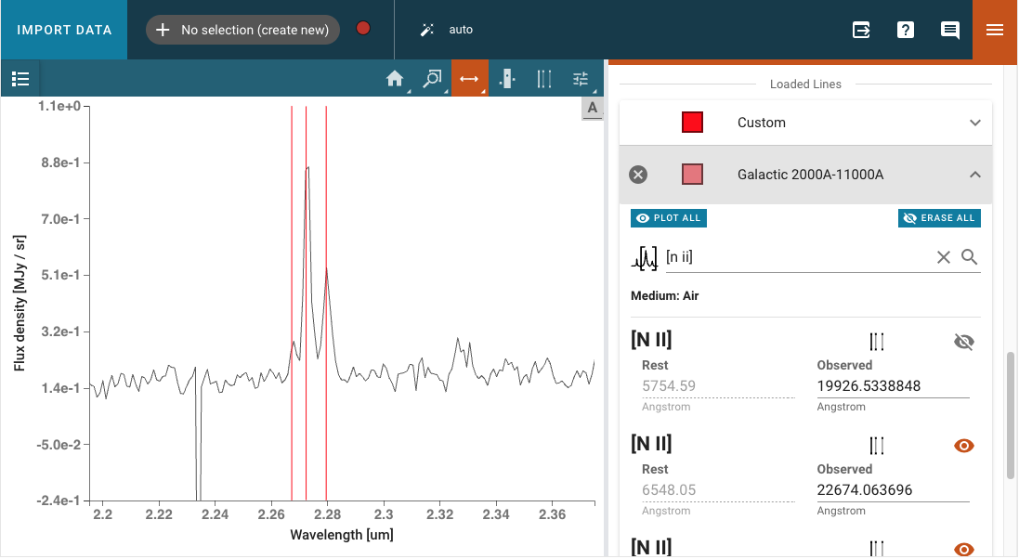
Task: Hide the [N II] 6548.05 line
Action: pyautogui.click(x=964, y=446)
